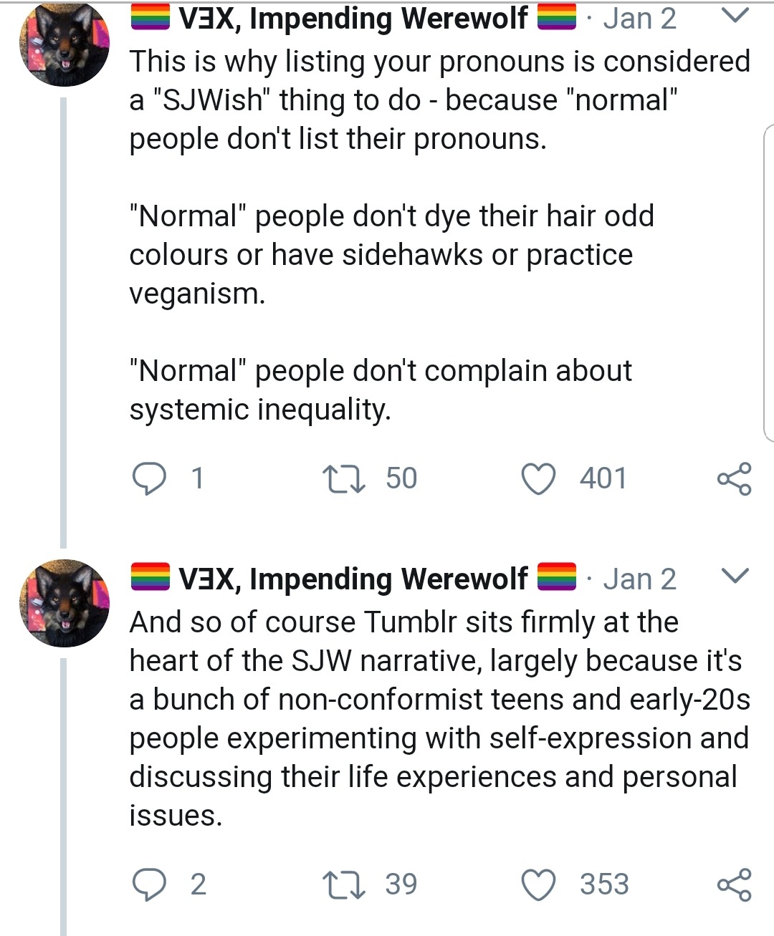Screen dimensions: 774x936
Task: Retweet the tweet with 39 retweets
Action: pyautogui.click(x=344, y=884)
